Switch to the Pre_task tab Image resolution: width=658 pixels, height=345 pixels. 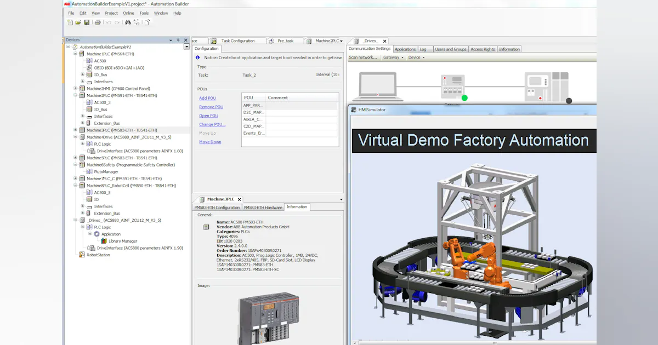[x=285, y=41]
